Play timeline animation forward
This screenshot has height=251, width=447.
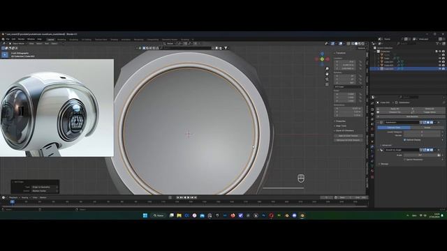188,197
